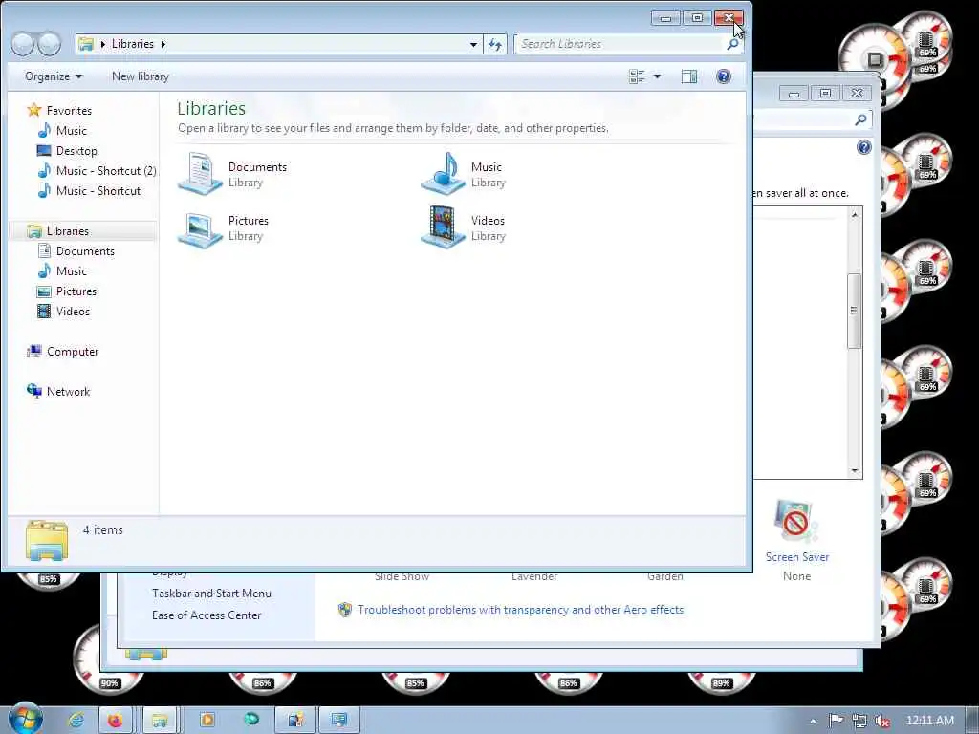Open Action Center flag icon
979x734 pixels.
(836, 721)
